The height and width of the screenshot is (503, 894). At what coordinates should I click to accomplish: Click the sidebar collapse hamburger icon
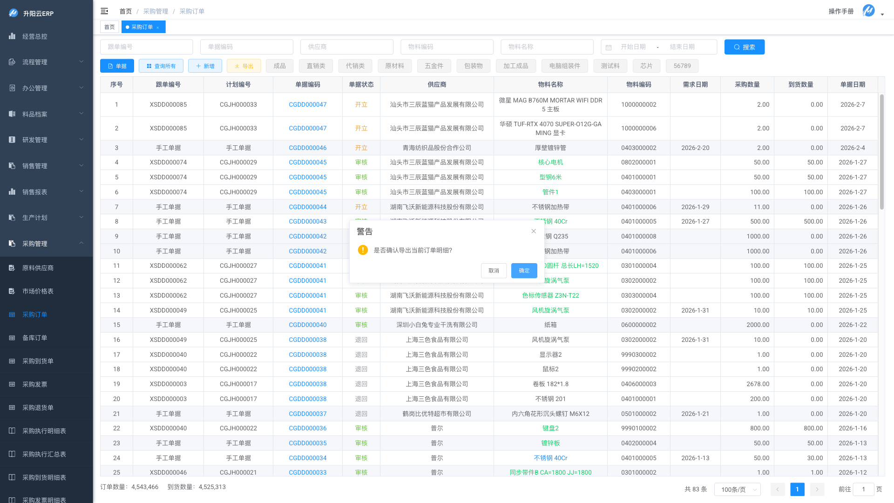[x=104, y=11]
